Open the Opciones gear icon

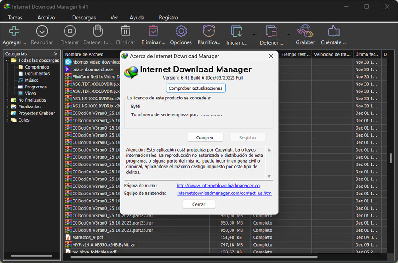181,31
